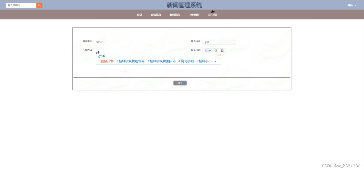Click the 反馈内容 textarea text gfjh
The width and height of the screenshot is (364, 170).
[x=98, y=52]
